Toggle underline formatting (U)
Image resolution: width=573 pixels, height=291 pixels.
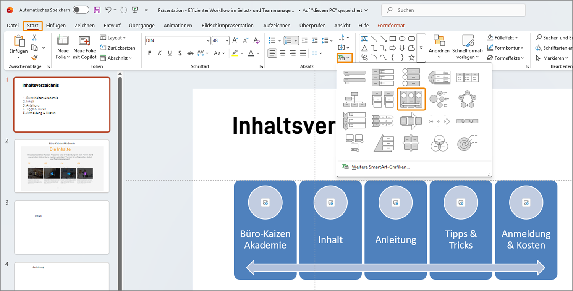[170, 53]
